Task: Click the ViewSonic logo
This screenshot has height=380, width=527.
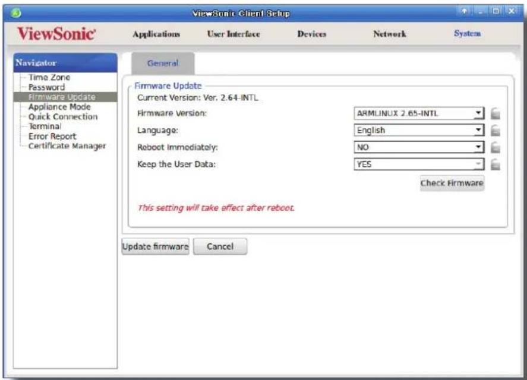Action: pos(56,34)
